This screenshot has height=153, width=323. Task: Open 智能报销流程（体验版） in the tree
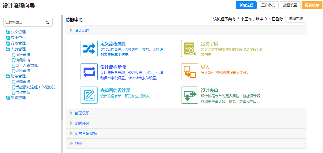coord(35,87)
